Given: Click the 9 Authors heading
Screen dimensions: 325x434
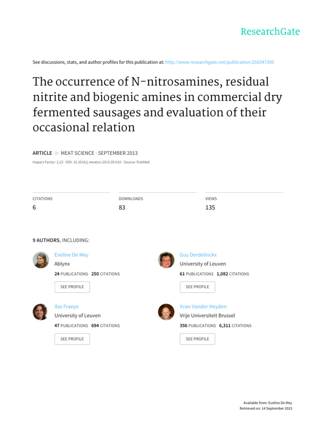Looking at the screenshot, I should pos(47,240).
